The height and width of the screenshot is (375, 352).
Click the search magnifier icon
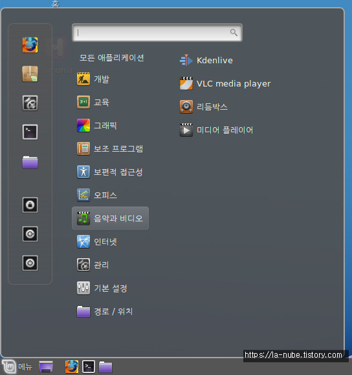[x=234, y=32]
